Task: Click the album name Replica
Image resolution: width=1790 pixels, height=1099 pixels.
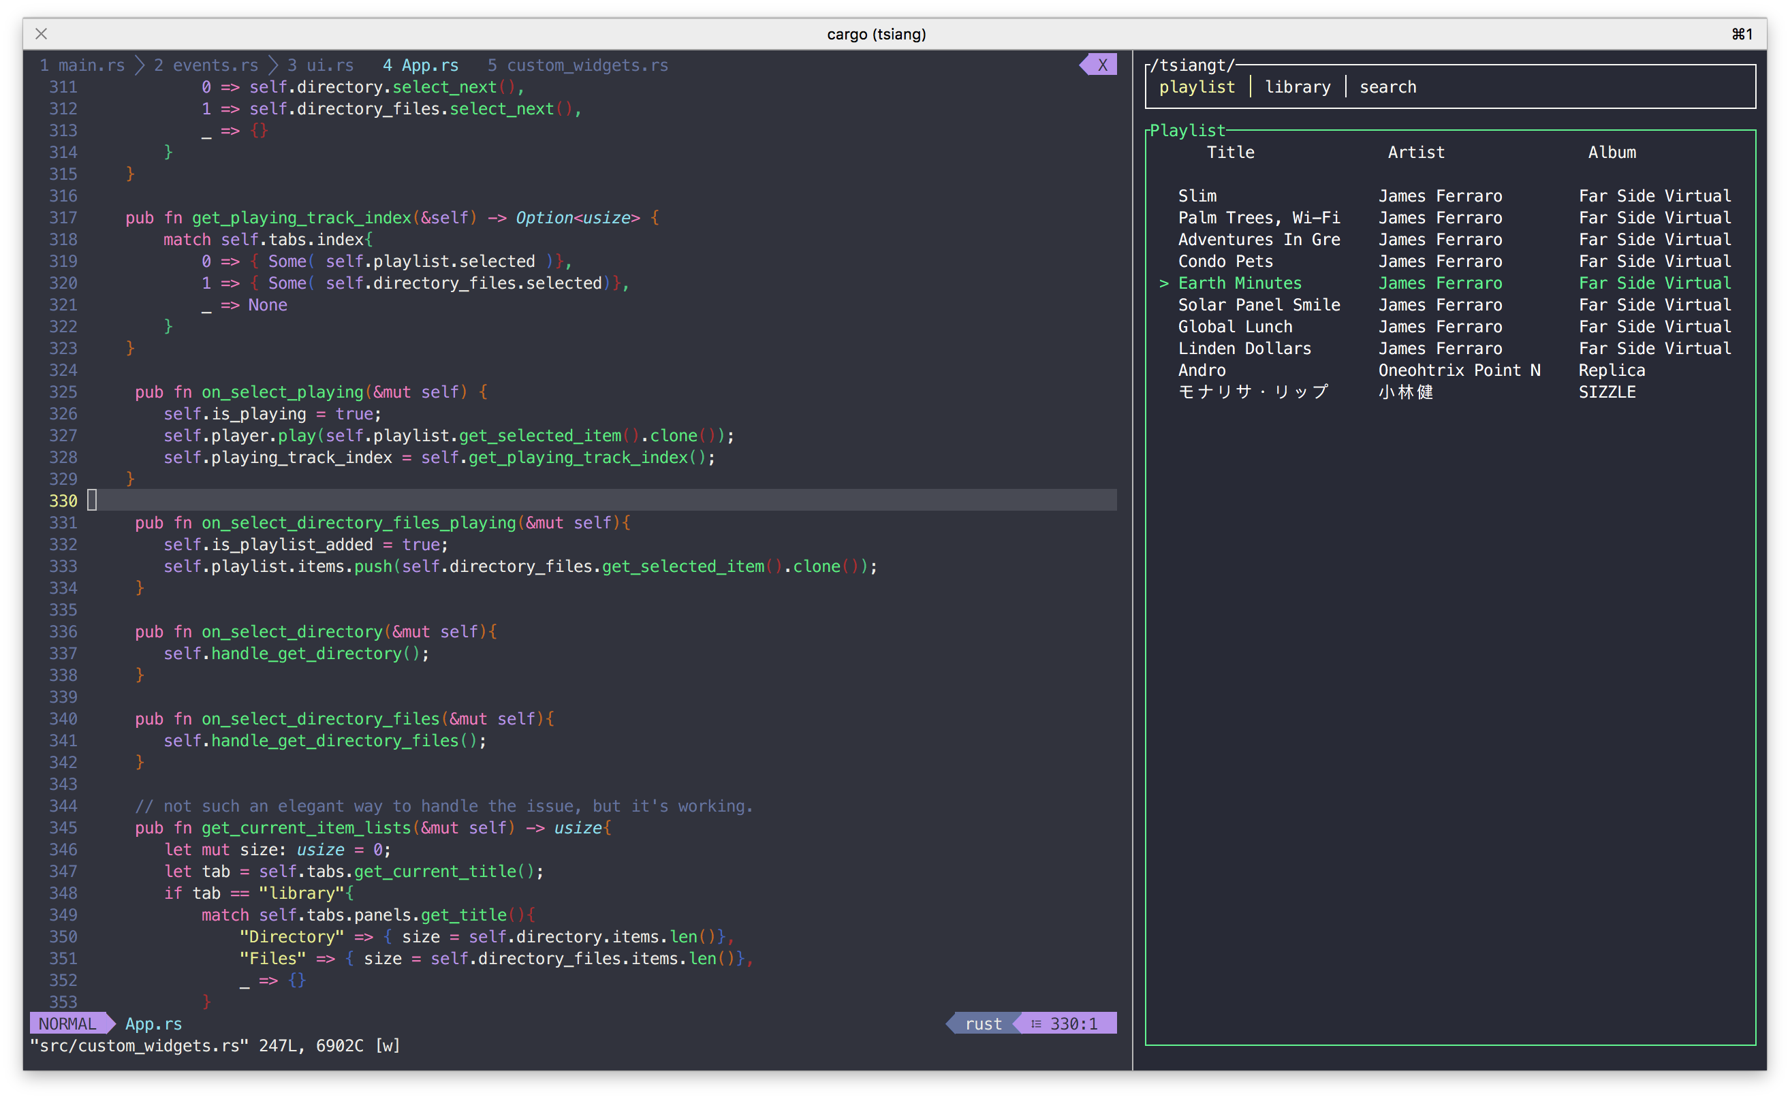Action: point(1611,370)
